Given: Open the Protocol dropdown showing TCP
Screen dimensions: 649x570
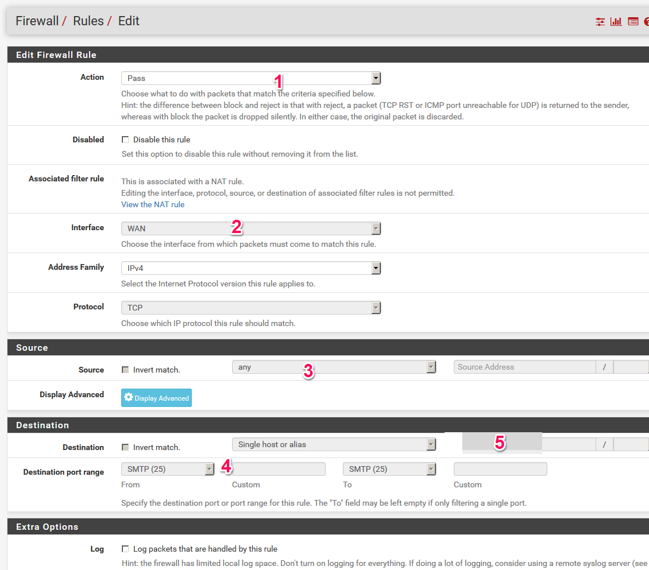Looking at the screenshot, I should (251, 308).
